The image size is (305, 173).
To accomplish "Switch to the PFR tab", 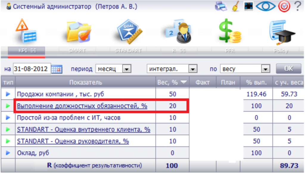I will click(x=230, y=51).
